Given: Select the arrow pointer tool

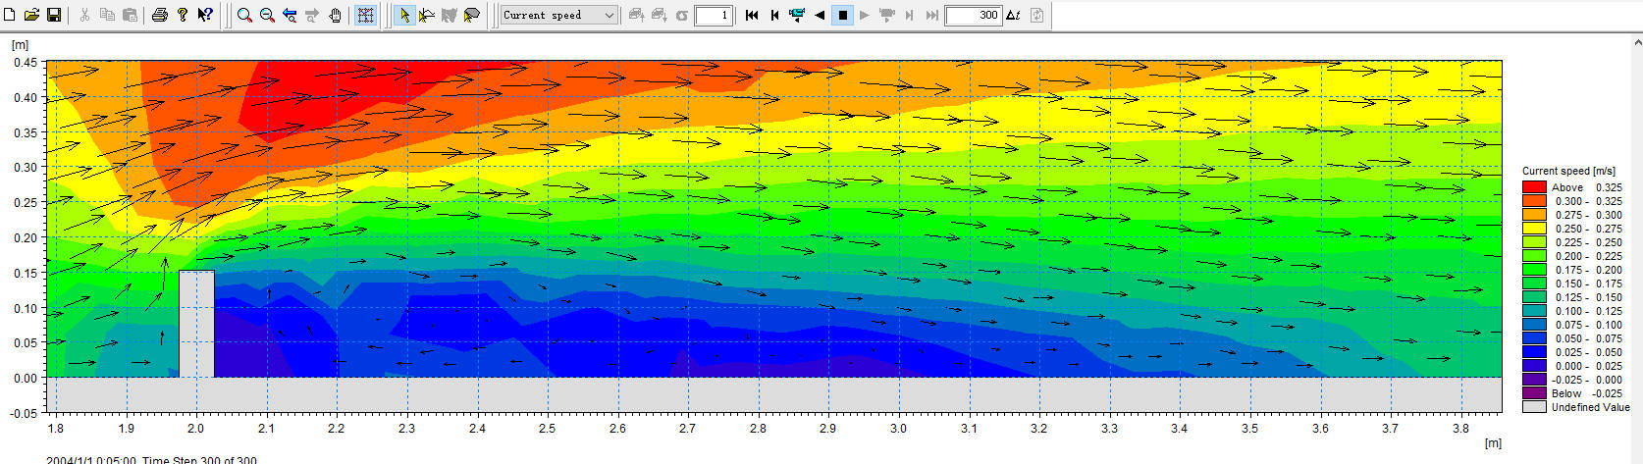Looking at the screenshot, I should [404, 15].
